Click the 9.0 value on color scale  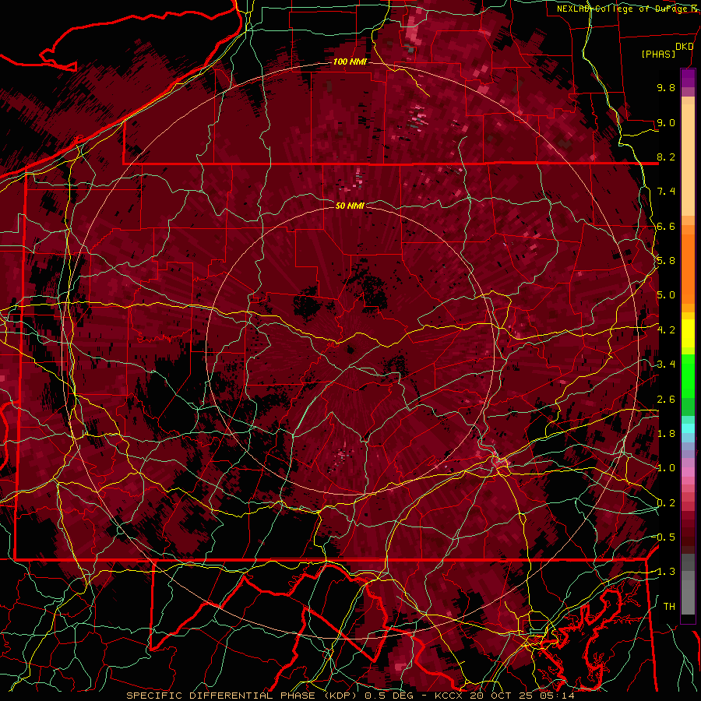(x=666, y=122)
